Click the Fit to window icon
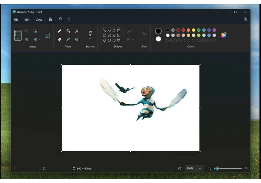 179,168
